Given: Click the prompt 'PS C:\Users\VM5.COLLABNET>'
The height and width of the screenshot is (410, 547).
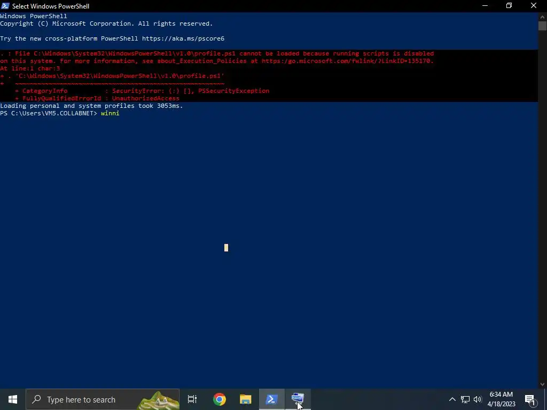Looking at the screenshot, I should (x=49, y=113).
